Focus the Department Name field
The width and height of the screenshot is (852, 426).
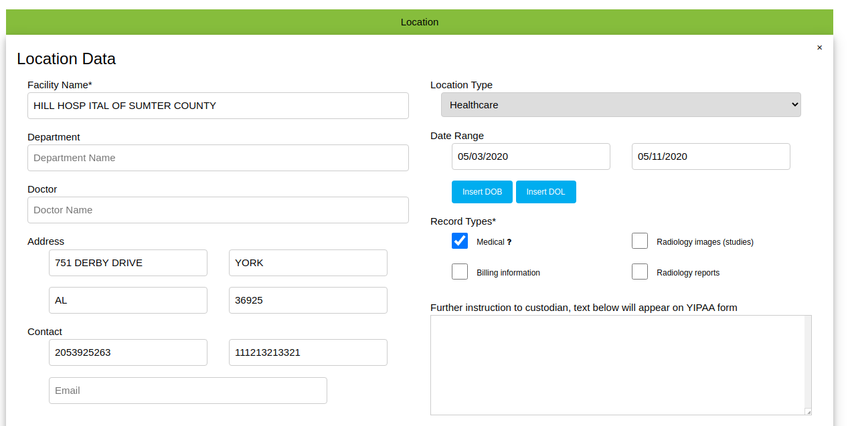coord(218,158)
